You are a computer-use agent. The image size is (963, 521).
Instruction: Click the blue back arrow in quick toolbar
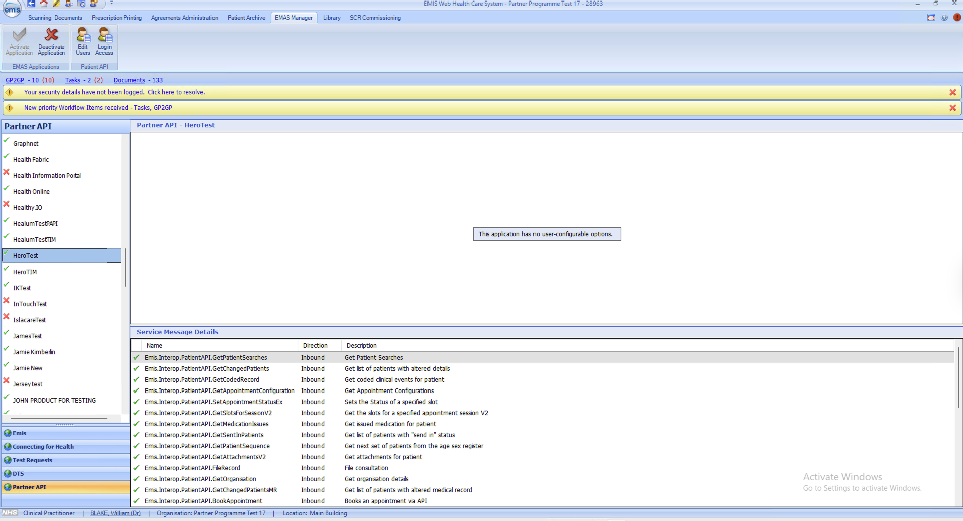pyautogui.click(x=31, y=4)
